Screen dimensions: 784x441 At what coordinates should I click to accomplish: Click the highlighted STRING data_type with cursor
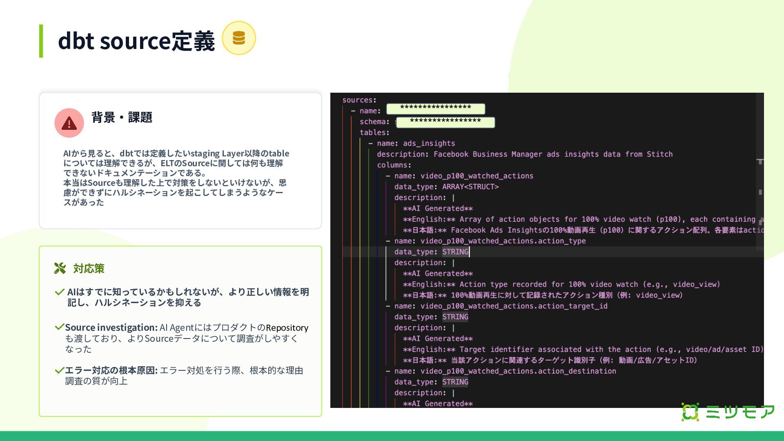click(455, 252)
